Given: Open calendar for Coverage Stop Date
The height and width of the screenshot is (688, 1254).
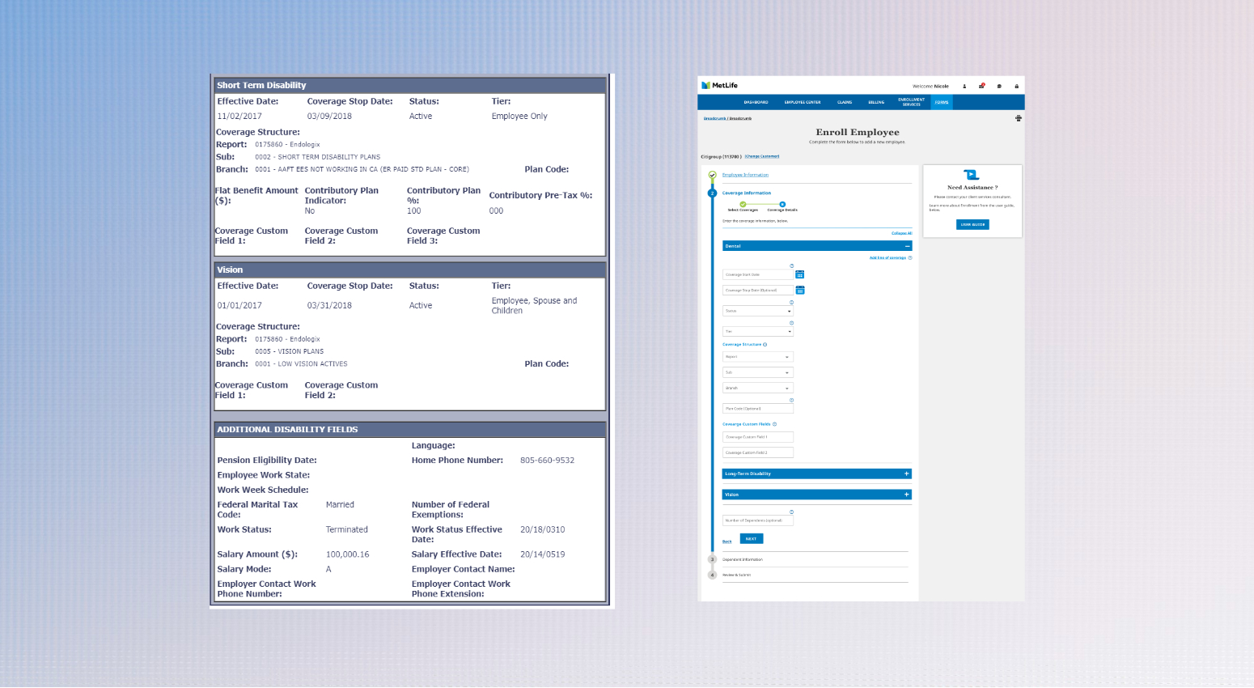Looking at the screenshot, I should (x=799, y=290).
